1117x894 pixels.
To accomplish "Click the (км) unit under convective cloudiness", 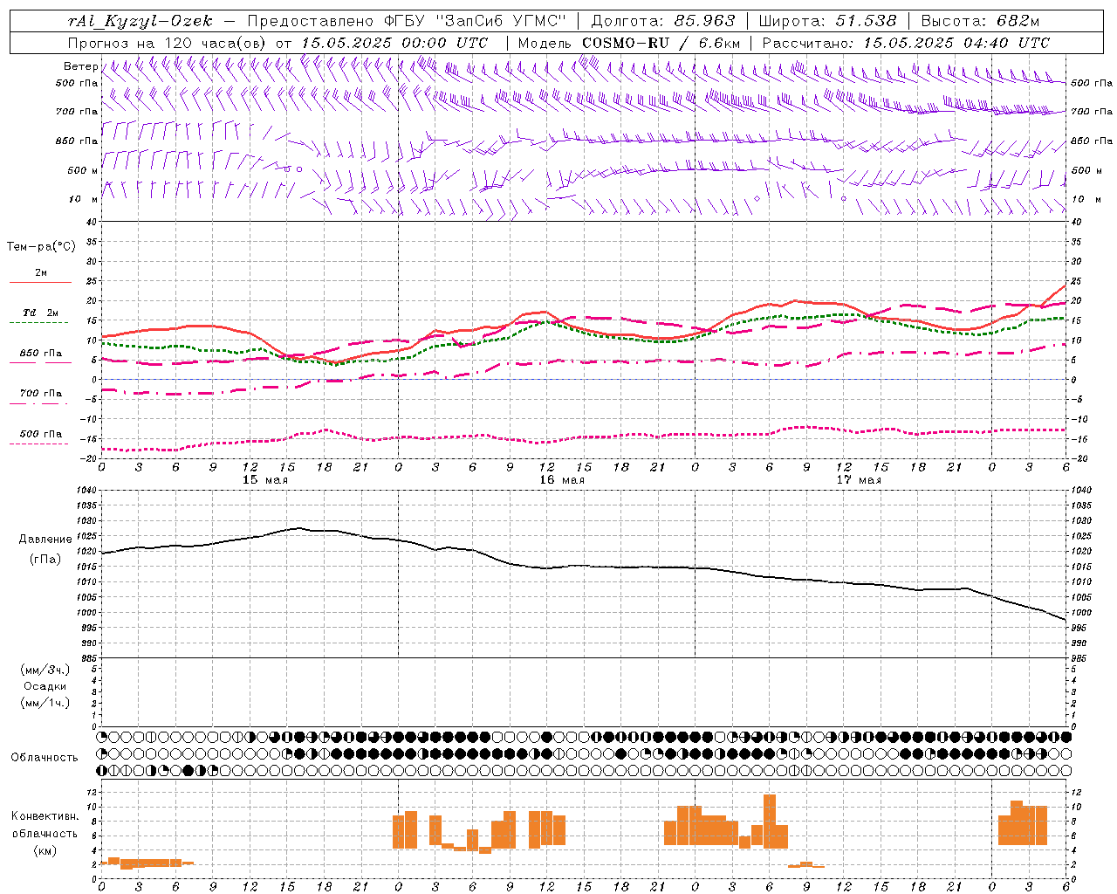I will point(45,850).
